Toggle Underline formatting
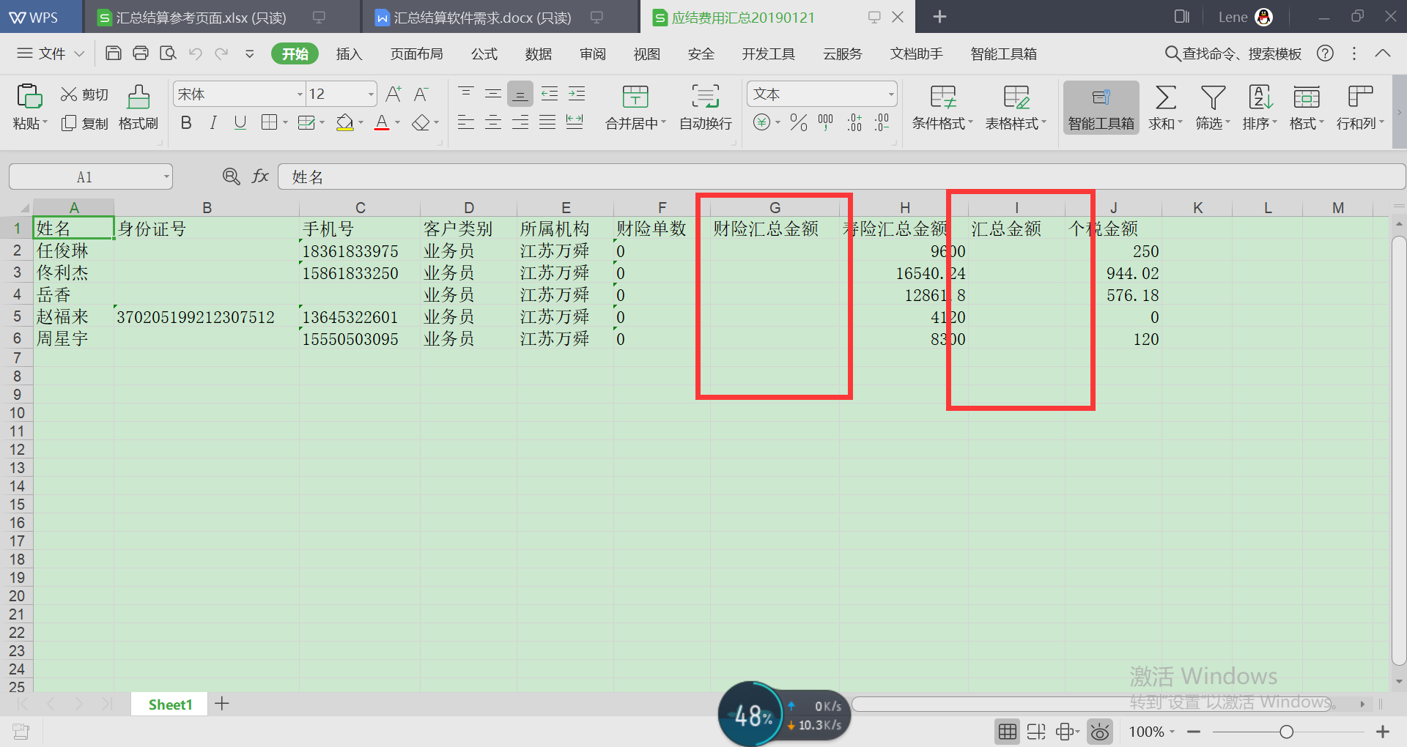Screen dimensions: 1407x747 (x=240, y=122)
